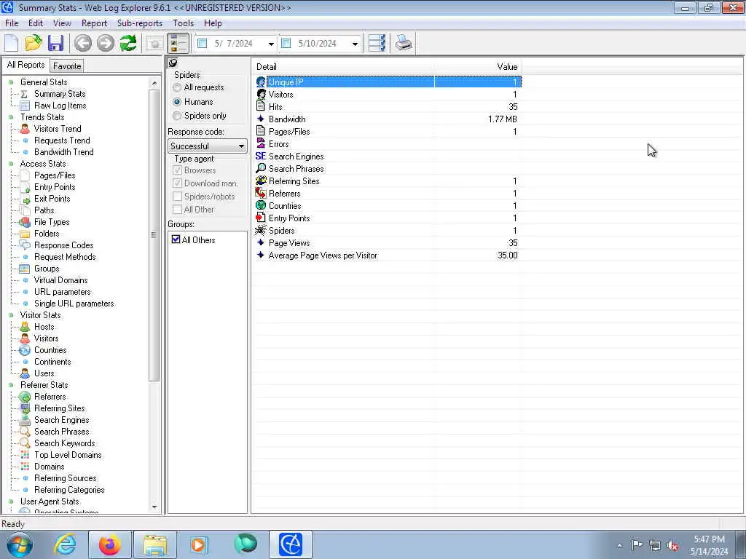Image resolution: width=746 pixels, height=559 pixels.
Task: Click the Countries globe icon in details
Action: [261, 205]
